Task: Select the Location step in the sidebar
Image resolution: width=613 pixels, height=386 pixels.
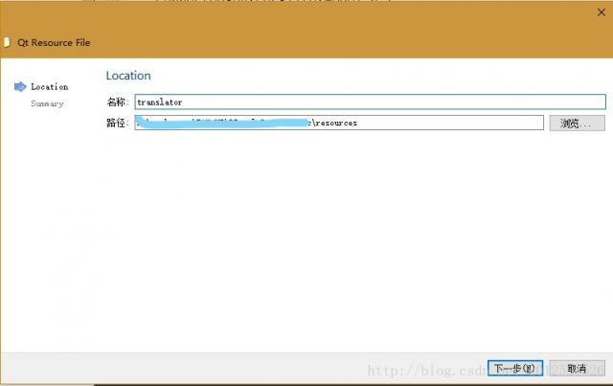Action: (x=49, y=87)
